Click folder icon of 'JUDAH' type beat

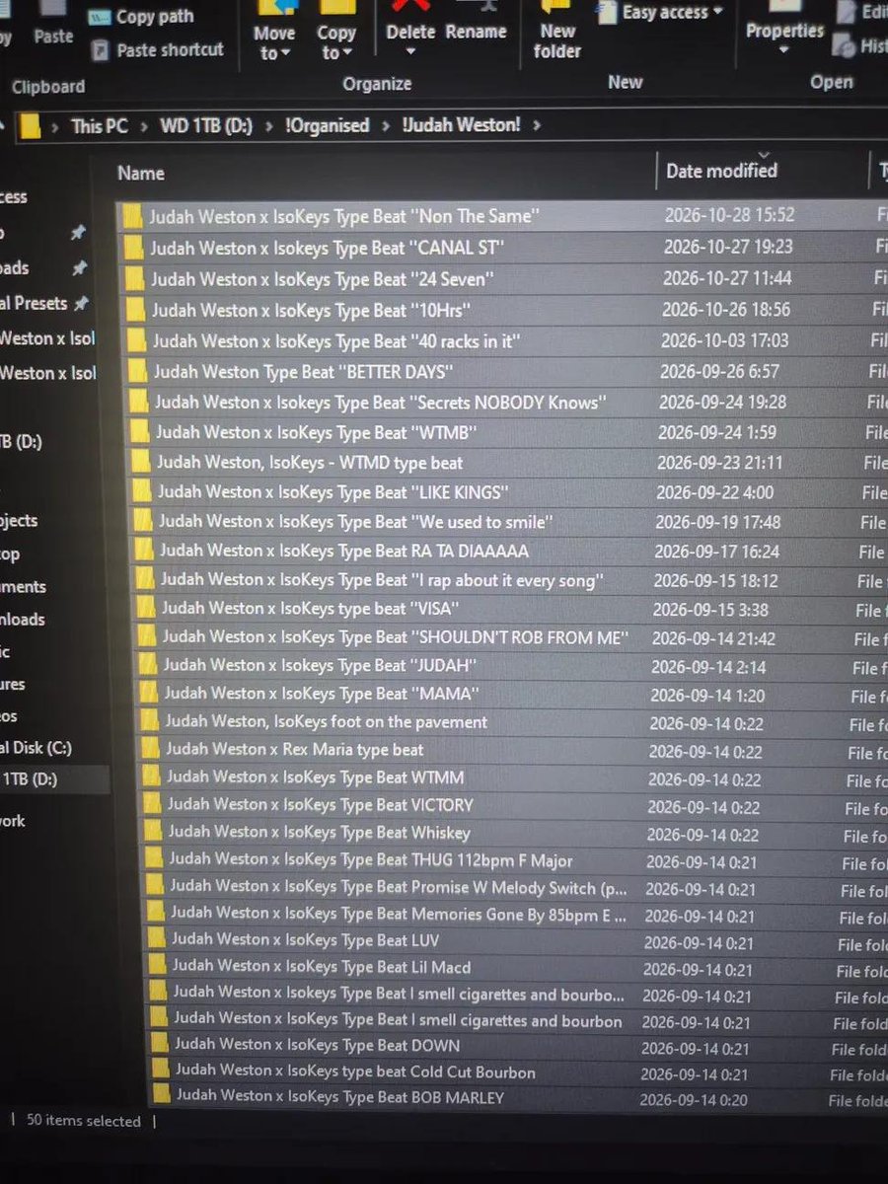pos(147,665)
